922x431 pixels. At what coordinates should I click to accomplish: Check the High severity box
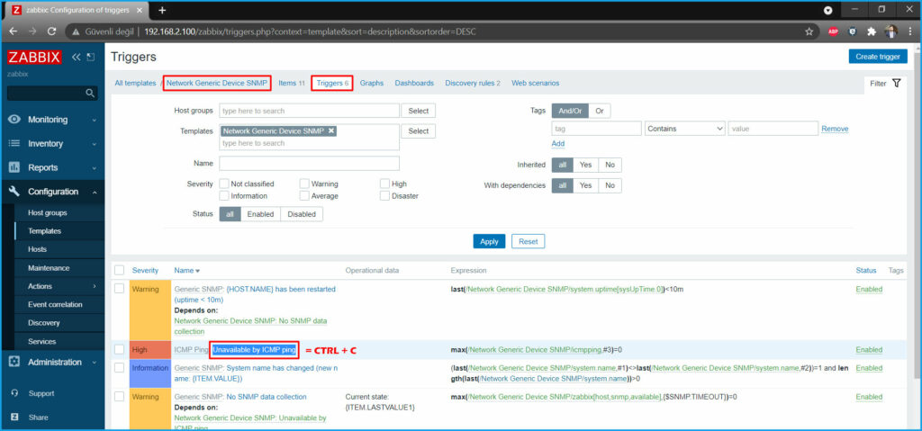384,184
